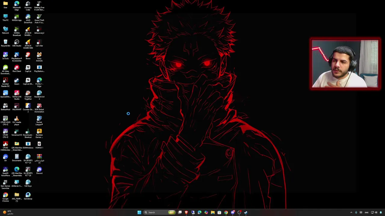Launch the Brave desktop shortcut
The height and width of the screenshot is (216, 385).
(x=28, y=56)
